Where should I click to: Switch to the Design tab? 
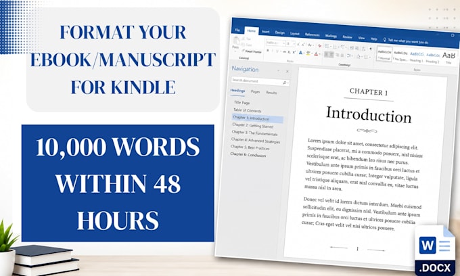pos(280,32)
